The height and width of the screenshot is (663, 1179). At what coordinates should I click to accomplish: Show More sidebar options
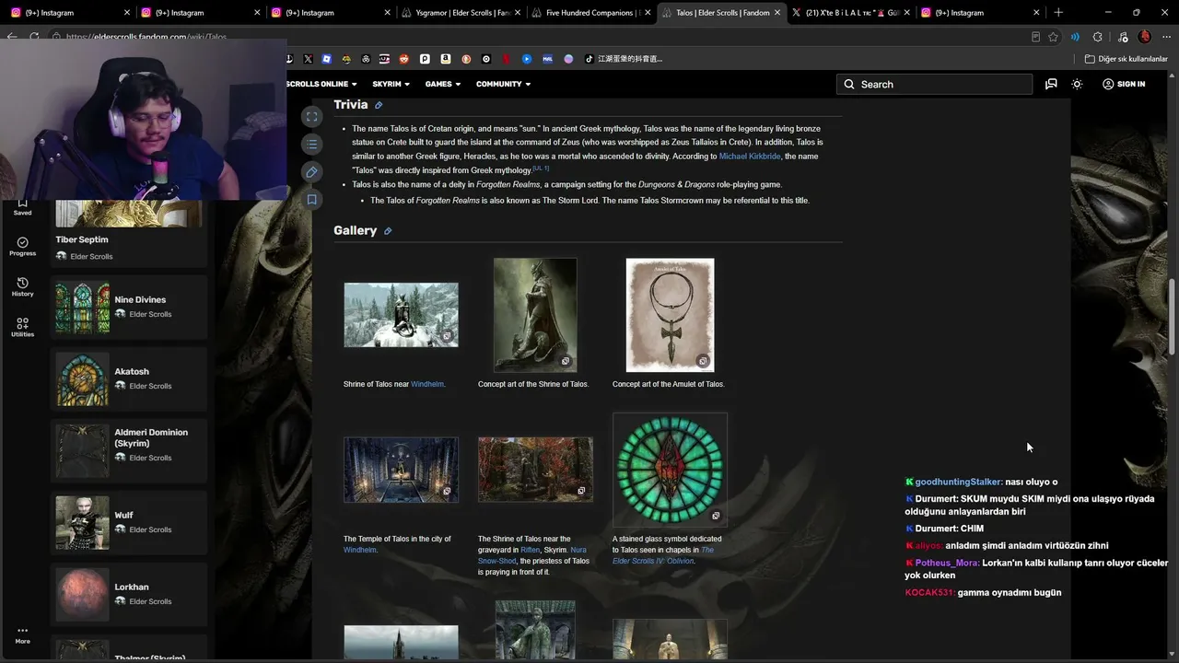pos(22,635)
